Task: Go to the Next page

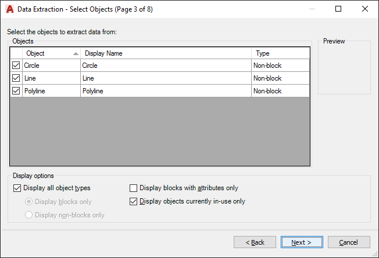Action: (x=302, y=242)
